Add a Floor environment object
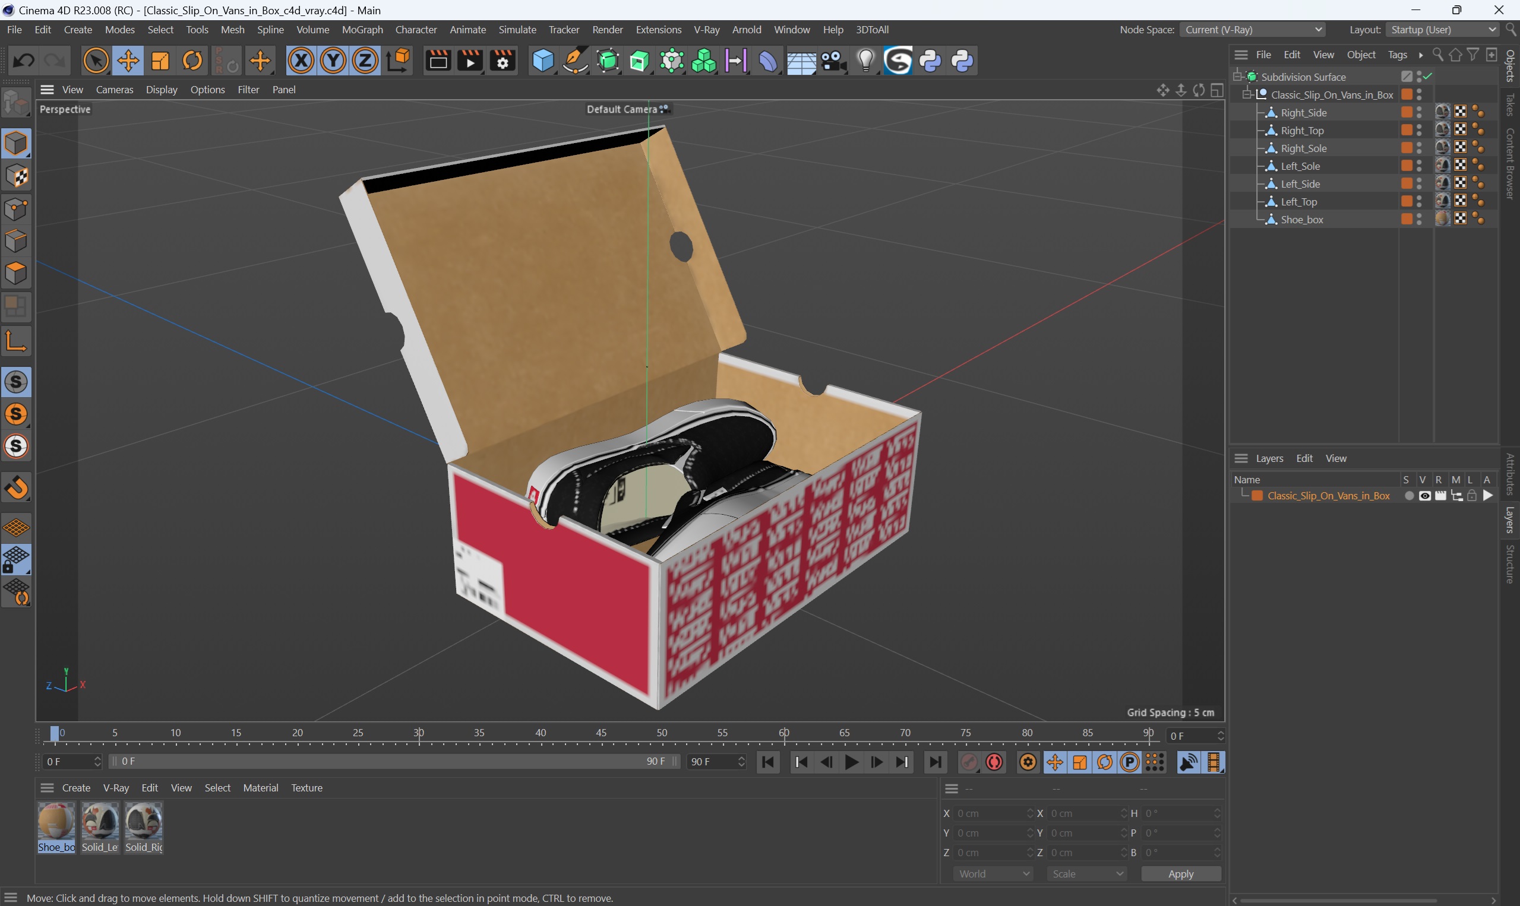Screen dimensions: 1520x906 [x=801, y=61]
